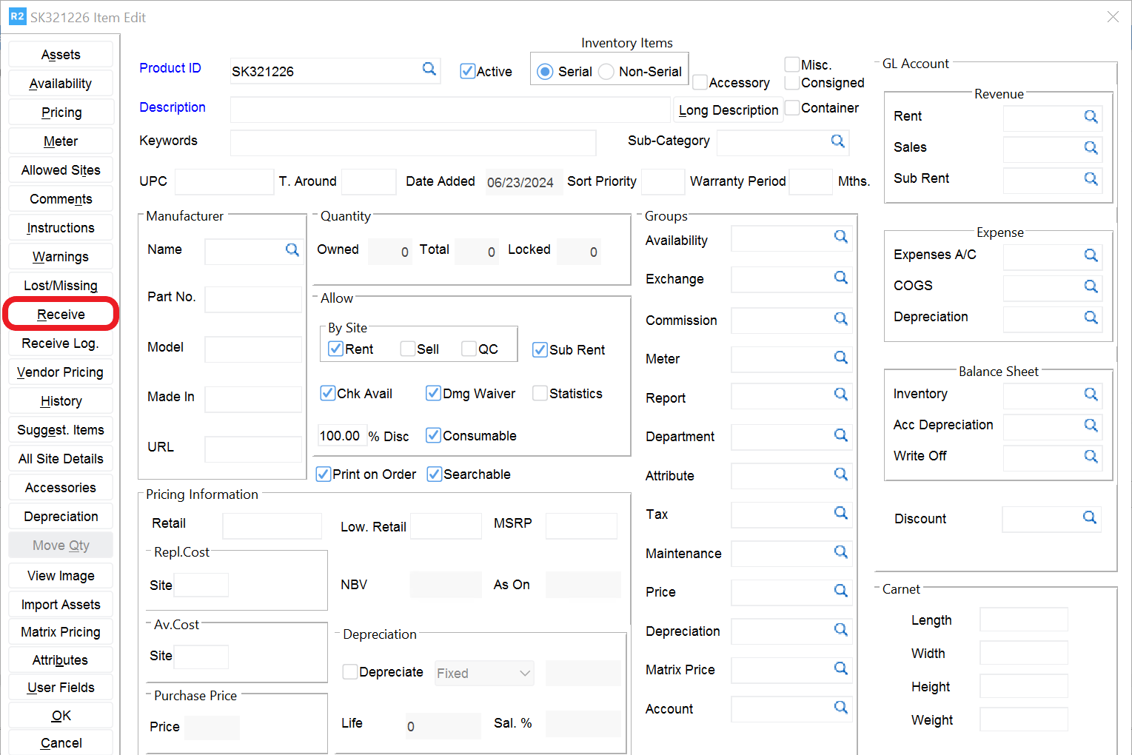Open the Assets section
The height and width of the screenshot is (755, 1132).
click(x=61, y=55)
